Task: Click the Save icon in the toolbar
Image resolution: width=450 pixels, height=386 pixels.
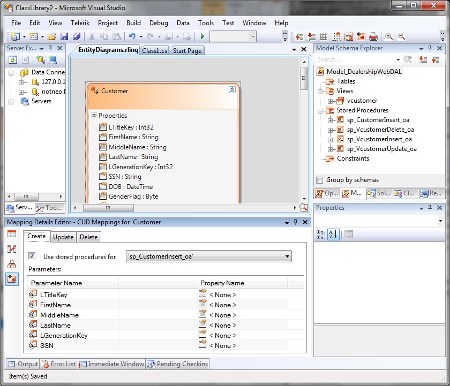Action: point(64,36)
